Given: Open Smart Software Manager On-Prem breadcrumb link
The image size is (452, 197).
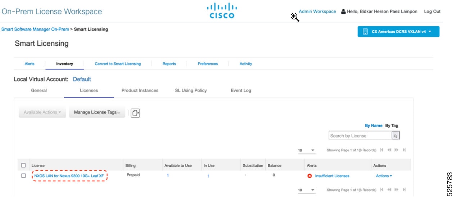Looking at the screenshot, I should coord(35,29).
